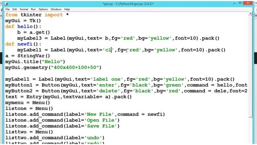Click the 'undo' label string
Screen dimensions: 257x145
[93, 138]
